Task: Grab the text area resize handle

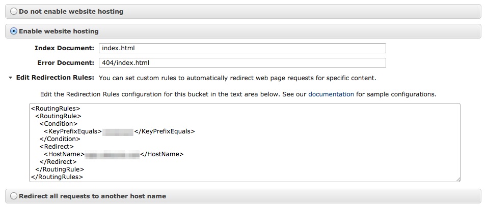Action: 458,179
